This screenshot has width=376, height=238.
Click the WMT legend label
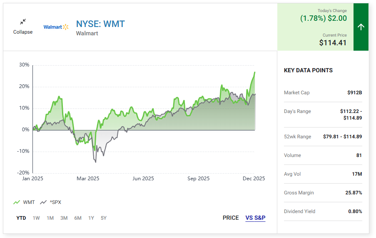(x=29, y=202)
